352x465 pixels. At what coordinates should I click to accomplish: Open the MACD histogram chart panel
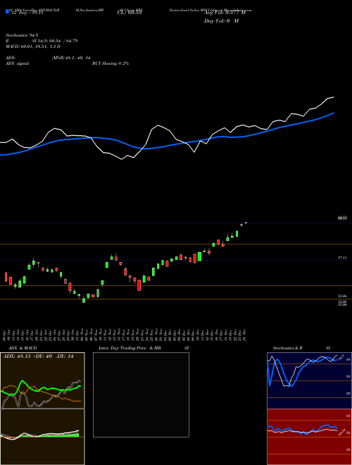click(x=42, y=437)
